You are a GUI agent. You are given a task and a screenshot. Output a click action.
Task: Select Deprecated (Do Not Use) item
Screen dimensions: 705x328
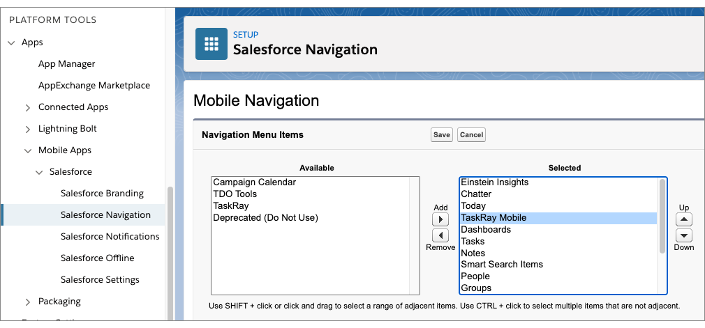(x=265, y=217)
